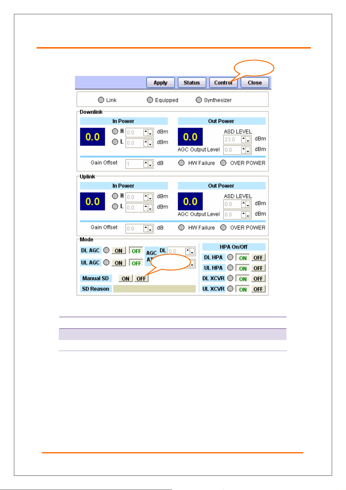Screen dimensions: 346x490
Task: Click the Downlink In Power 0.0 display
Action: (x=92, y=137)
